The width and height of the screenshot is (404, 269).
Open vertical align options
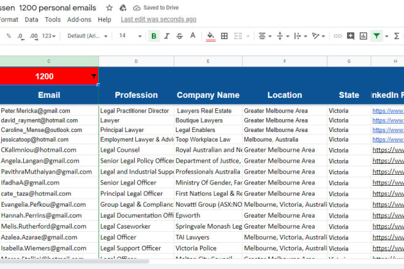pos(283,36)
